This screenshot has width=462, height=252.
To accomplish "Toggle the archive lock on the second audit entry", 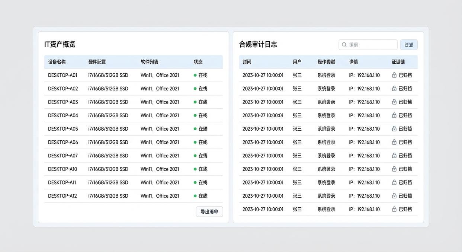I will pyautogui.click(x=393, y=89).
